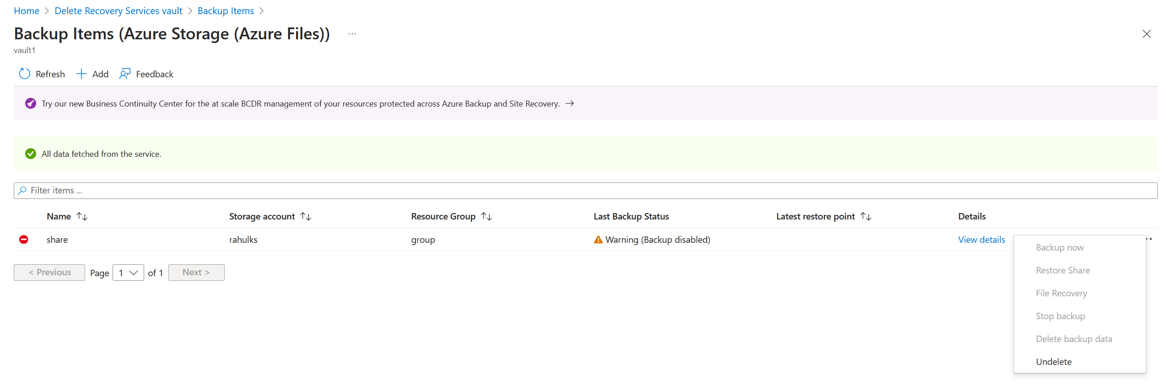Sort by Resource Group column arrows
The width and height of the screenshot is (1171, 385).
486,216
